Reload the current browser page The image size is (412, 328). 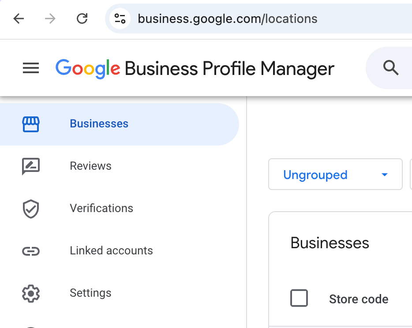82,19
